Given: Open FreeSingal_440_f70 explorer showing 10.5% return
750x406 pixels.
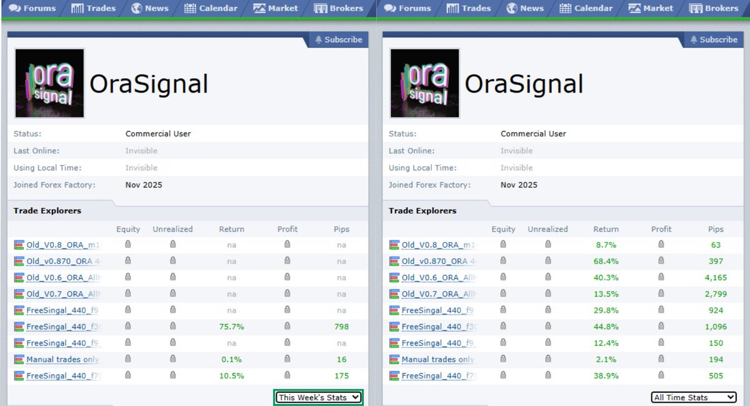Looking at the screenshot, I should pyautogui.click(x=63, y=375).
